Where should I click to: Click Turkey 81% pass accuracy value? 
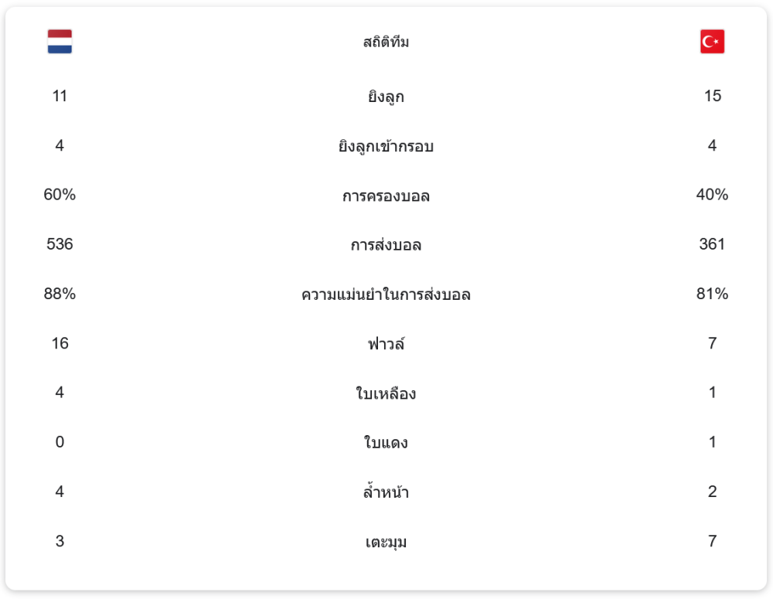pos(712,294)
